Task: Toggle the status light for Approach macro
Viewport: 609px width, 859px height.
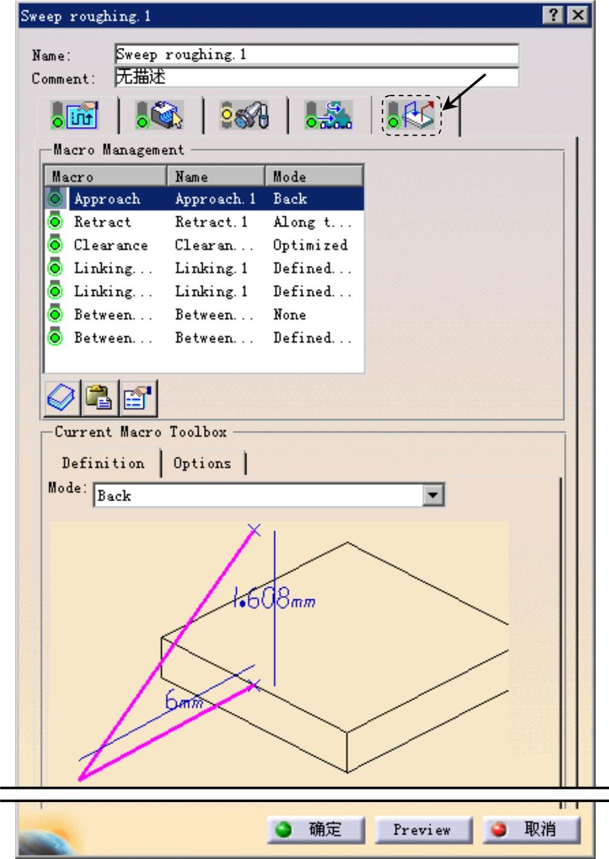Action: point(56,199)
